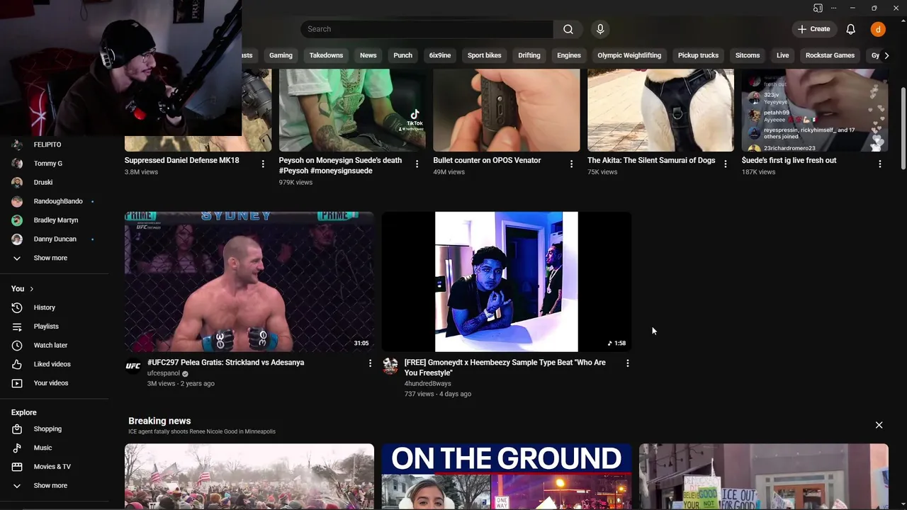Open RandoughBando subscription
The width and height of the screenshot is (907, 510).
58,201
